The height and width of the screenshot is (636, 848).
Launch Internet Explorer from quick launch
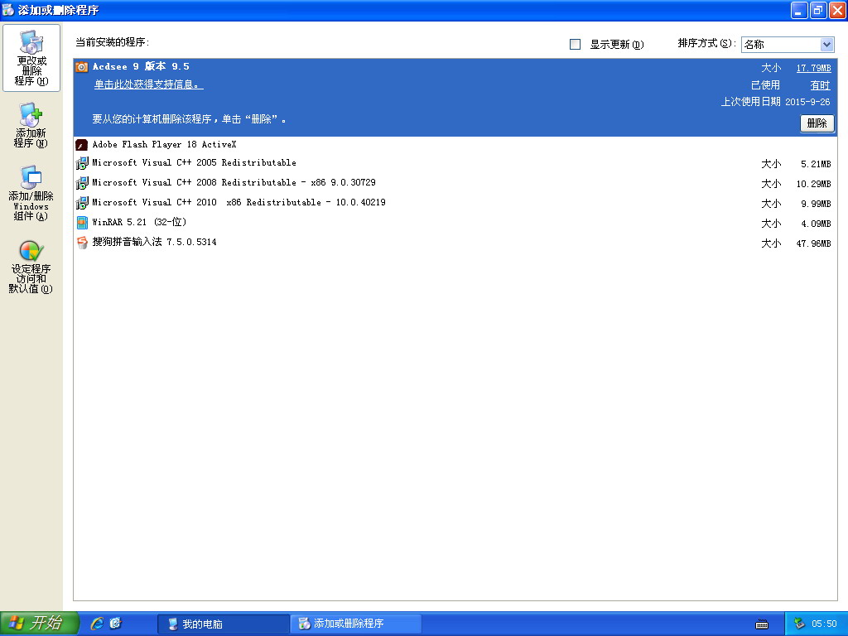(98, 624)
